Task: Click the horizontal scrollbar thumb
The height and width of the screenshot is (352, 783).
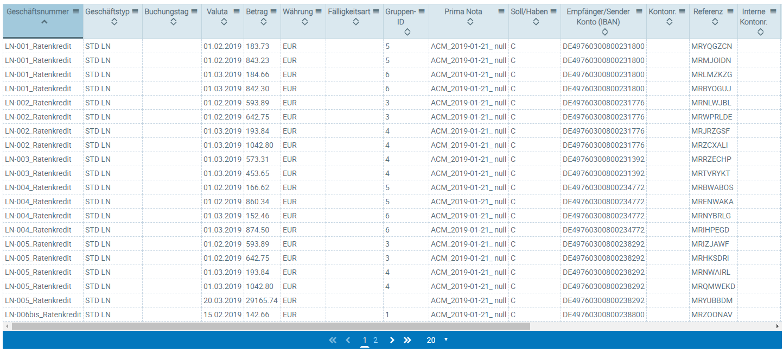Action: click(271, 326)
